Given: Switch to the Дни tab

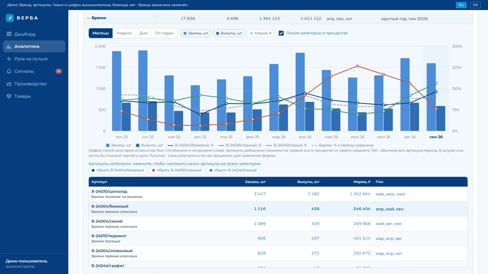Looking at the screenshot, I should pyautogui.click(x=143, y=33).
